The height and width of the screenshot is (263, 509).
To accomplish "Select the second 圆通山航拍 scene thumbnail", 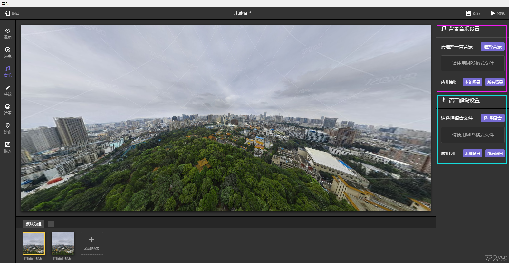I will 63,243.
